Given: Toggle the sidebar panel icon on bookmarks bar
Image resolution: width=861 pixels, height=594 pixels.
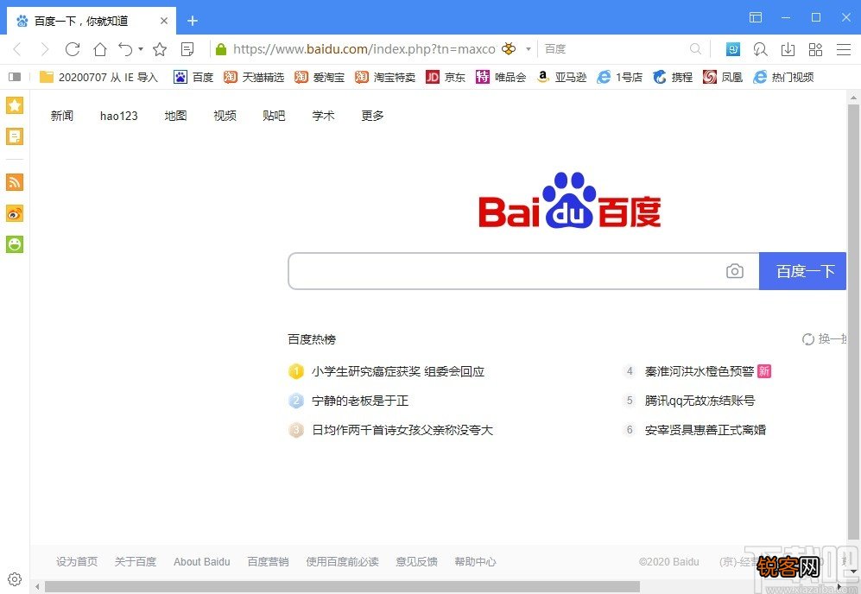Looking at the screenshot, I should tap(15, 77).
